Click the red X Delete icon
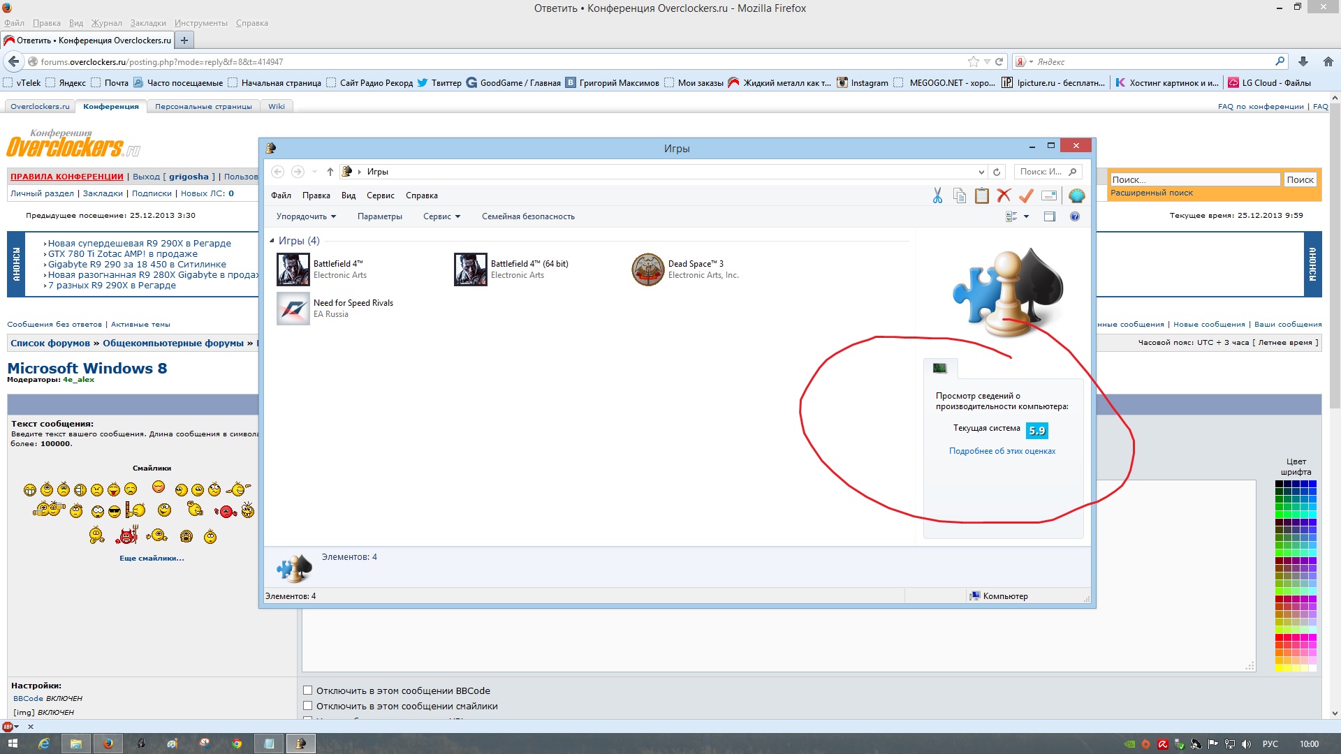The width and height of the screenshot is (1341, 754). pos(1004,196)
